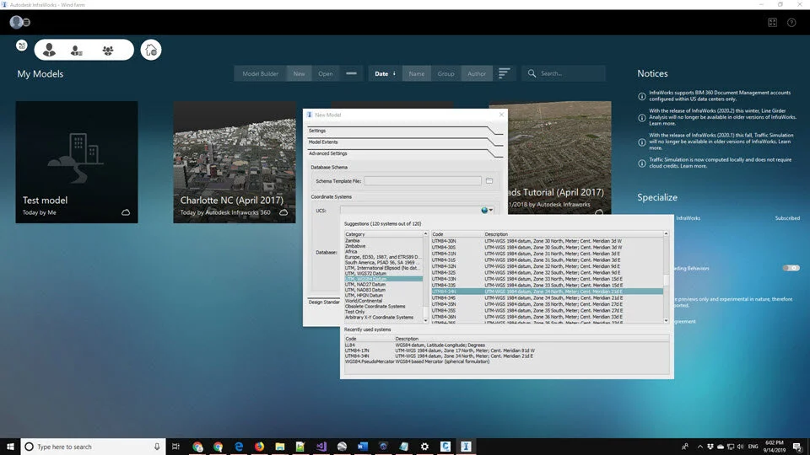Select UTM, WGS84 Datum category

(x=383, y=279)
